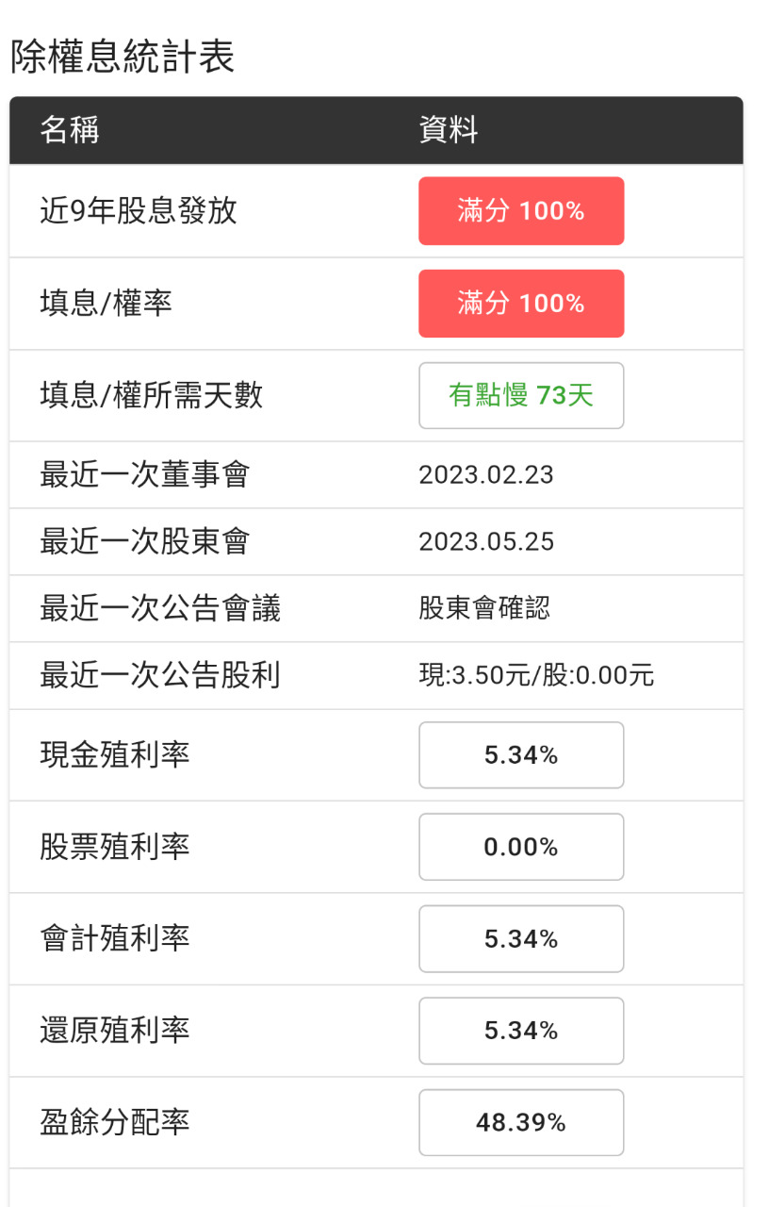Viewport: 769px width, 1207px height.
Task: Tap the 最近一次董事會 row label
Action: tap(144, 474)
